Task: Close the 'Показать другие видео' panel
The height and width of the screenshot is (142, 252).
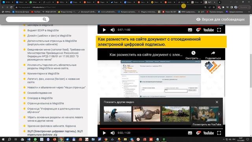Action: tap(217, 102)
